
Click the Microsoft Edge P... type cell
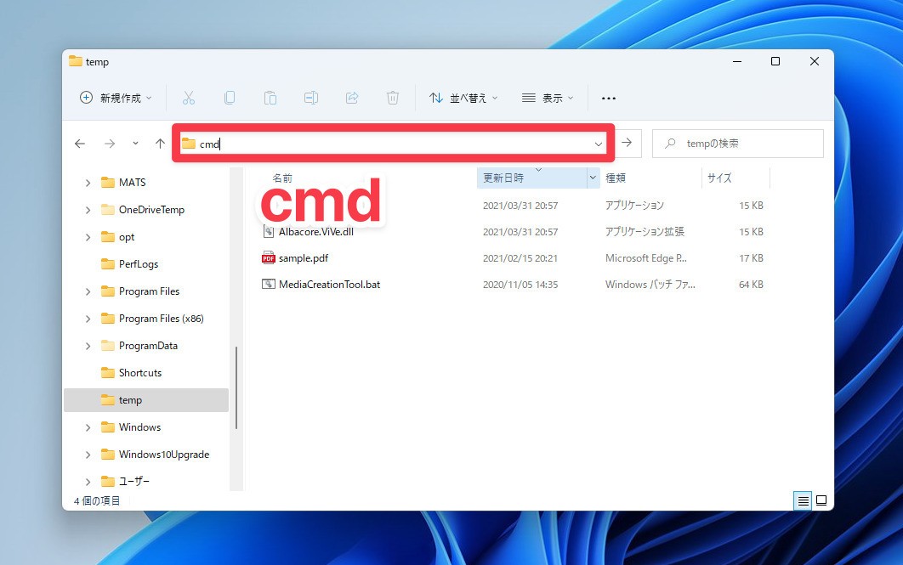tap(645, 258)
